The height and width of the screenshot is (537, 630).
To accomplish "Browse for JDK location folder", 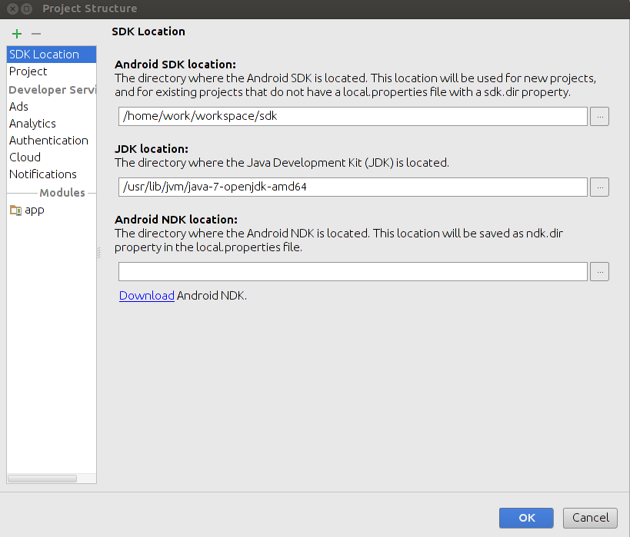I will 600,187.
